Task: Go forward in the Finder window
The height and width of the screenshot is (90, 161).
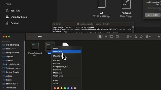Action: (x=34, y=36)
